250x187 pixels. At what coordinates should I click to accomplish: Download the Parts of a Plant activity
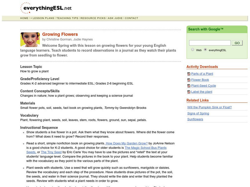coord(202,74)
